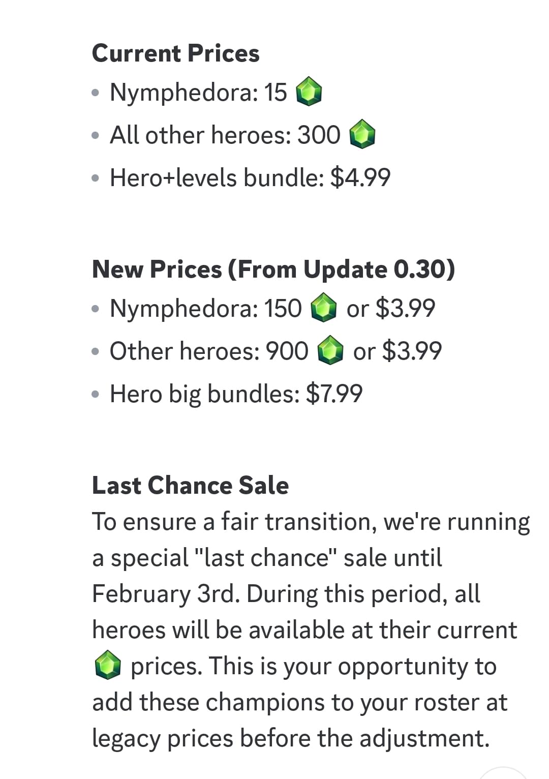Screen dimensions: 549x779
Task: Tap the 'Last Chance Sale' heading
Action: [190, 485]
